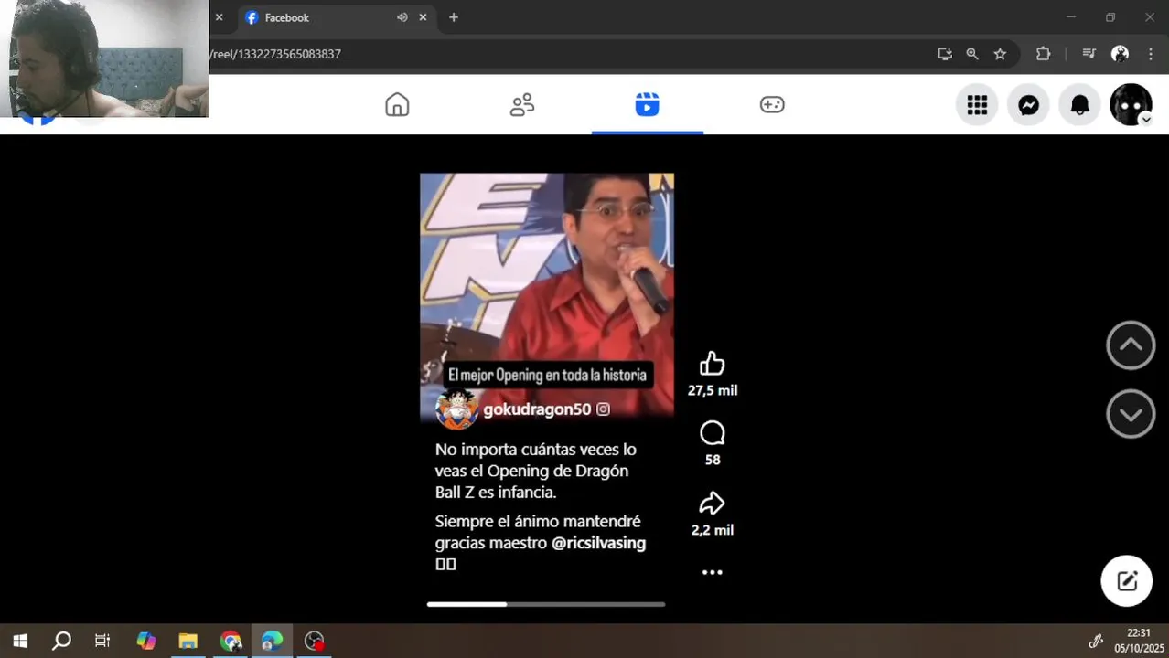Open a new browser tab
The height and width of the screenshot is (658, 1169).
coord(453,17)
